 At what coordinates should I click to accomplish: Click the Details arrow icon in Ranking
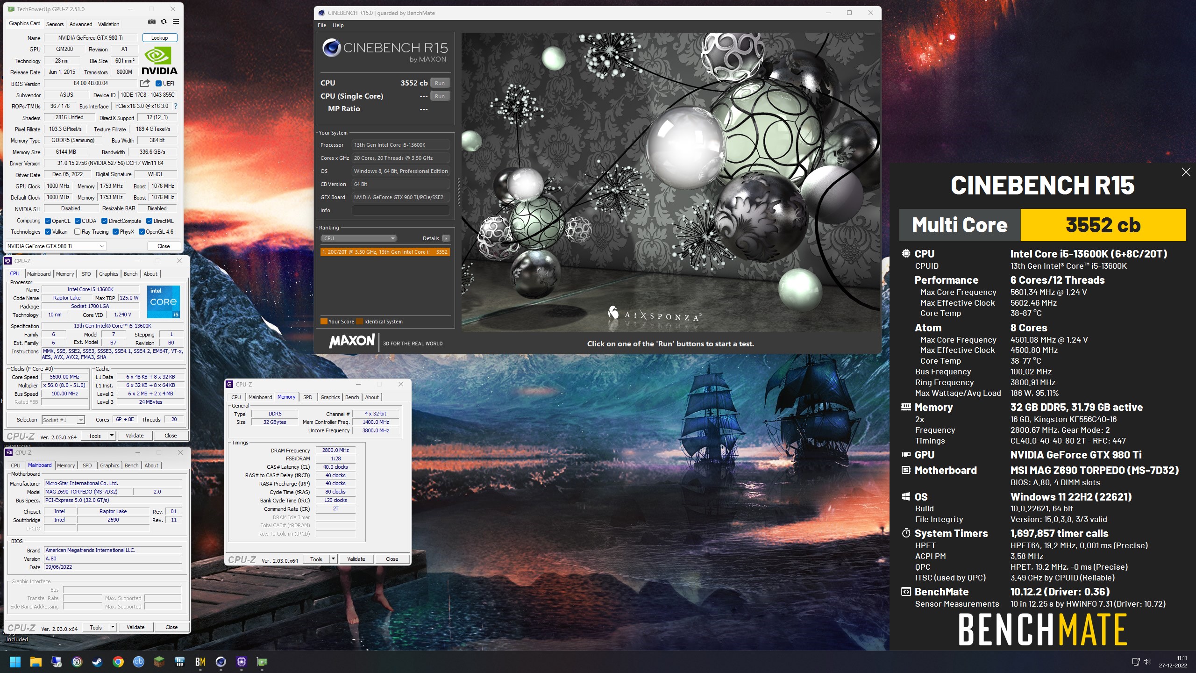pyautogui.click(x=446, y=238)
